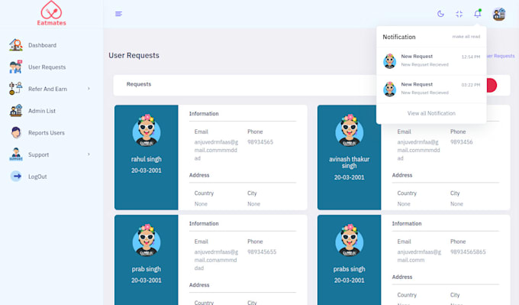Click the User Requests page heading
Viewport: 519px width, 305px height.
pyautogui.click(x=134, y=55)
